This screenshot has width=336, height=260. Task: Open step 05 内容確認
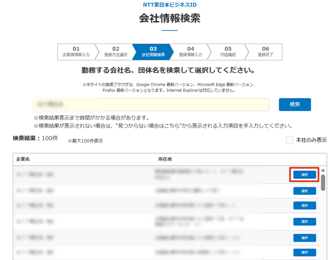point(228,52)
